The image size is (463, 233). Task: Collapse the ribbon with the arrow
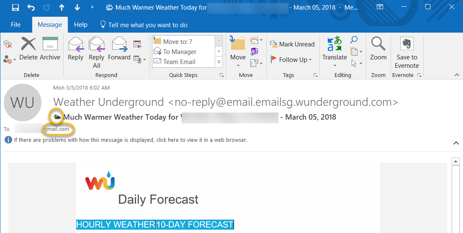coord(457,75)
